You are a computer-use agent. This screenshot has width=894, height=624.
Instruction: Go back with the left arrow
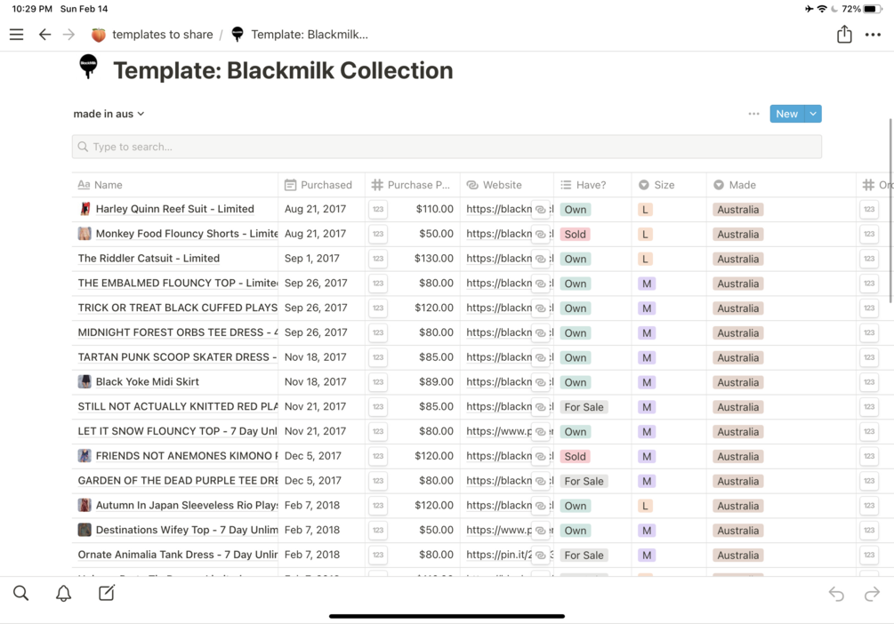(44, 35)
